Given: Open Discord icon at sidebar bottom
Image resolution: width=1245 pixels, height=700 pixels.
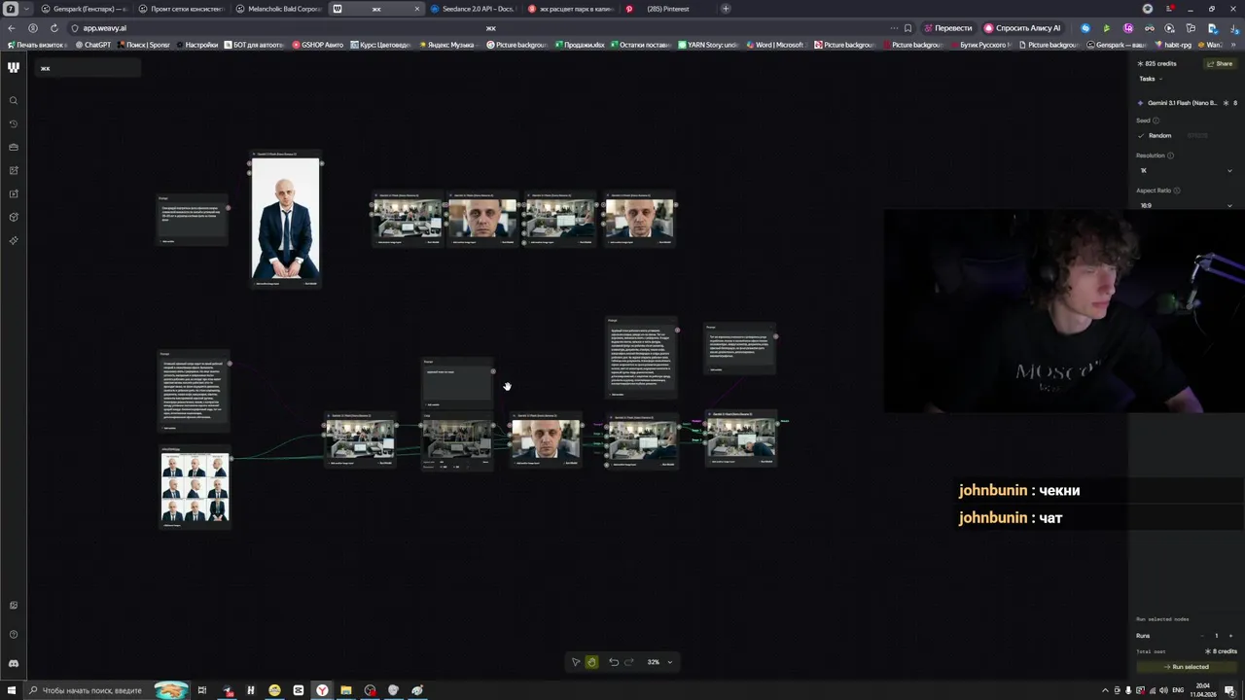Looking at the screenshot, I should point(14,663).
